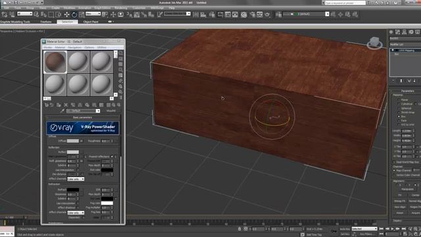Open reflection Affect channels dropdown
The image size is (421, 237).
76,179
